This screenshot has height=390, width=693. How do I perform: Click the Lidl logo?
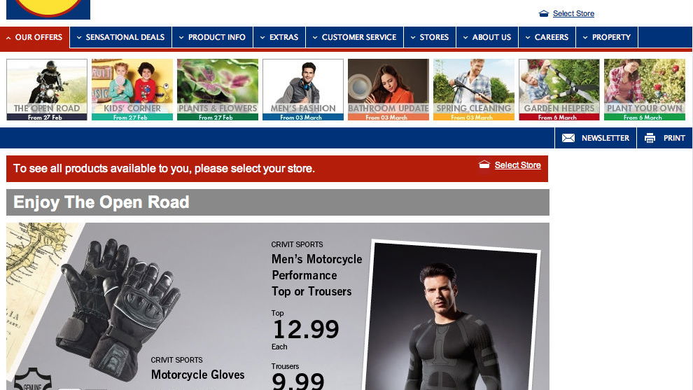(48, 9)
